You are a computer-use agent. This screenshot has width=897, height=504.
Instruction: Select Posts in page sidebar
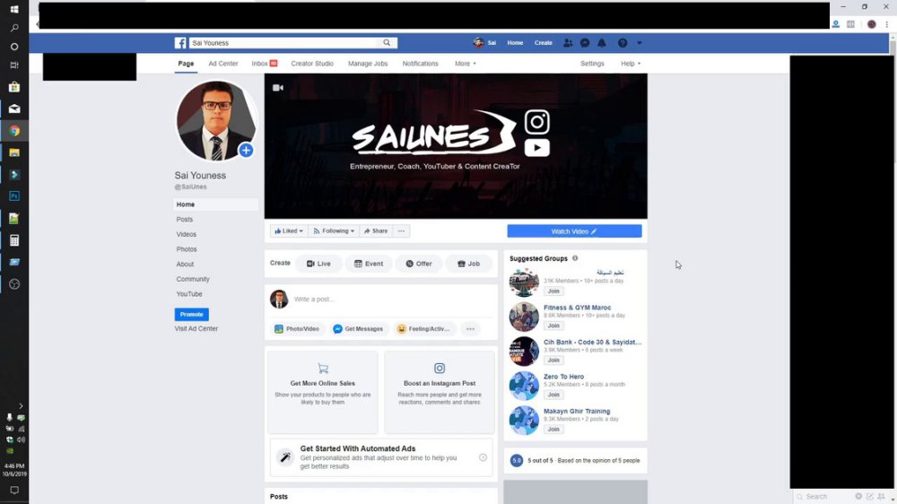184,219
